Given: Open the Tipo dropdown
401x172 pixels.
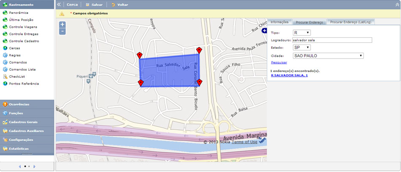Looking at the screenshot, I should [x=301, y=33].
